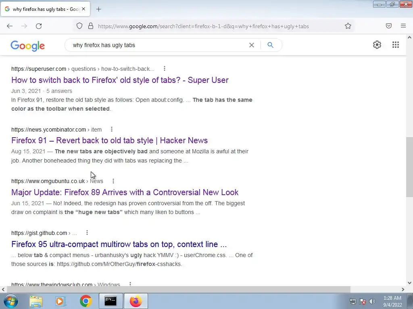Click the news.ycombinator.com breadcrumb URL
Viewport: 413px width, 309px height.
coord(56,130)
